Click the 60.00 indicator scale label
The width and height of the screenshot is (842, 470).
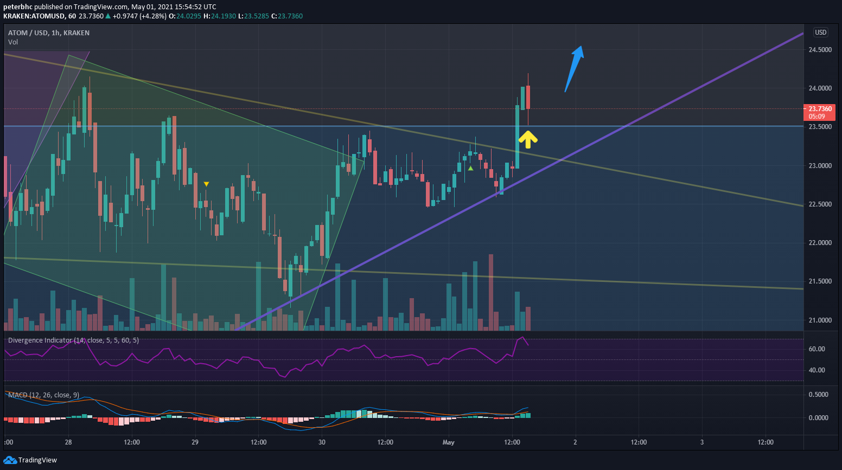pos(817,349)
